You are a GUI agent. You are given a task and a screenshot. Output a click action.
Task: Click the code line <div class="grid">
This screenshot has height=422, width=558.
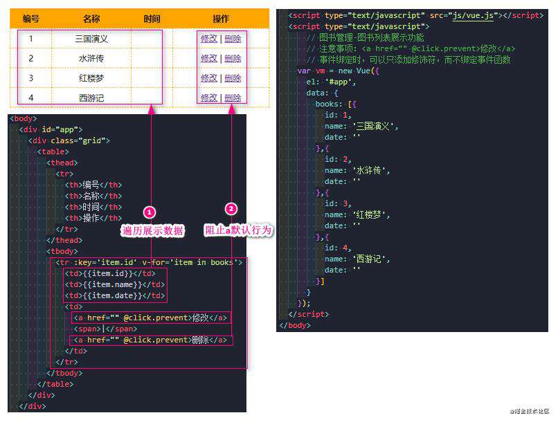69,140
